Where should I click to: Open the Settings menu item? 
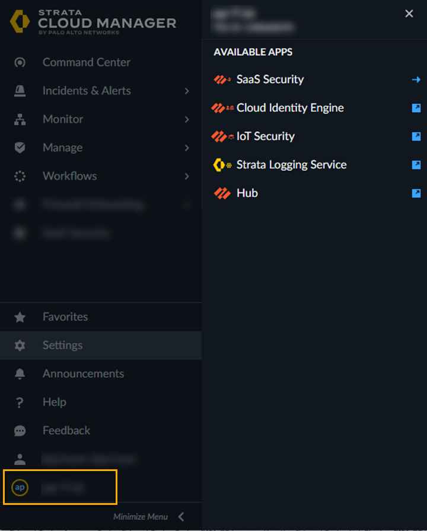62,345
